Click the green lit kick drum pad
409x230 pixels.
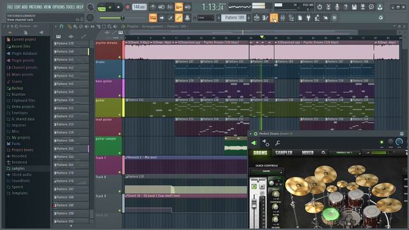click(330, 215)
